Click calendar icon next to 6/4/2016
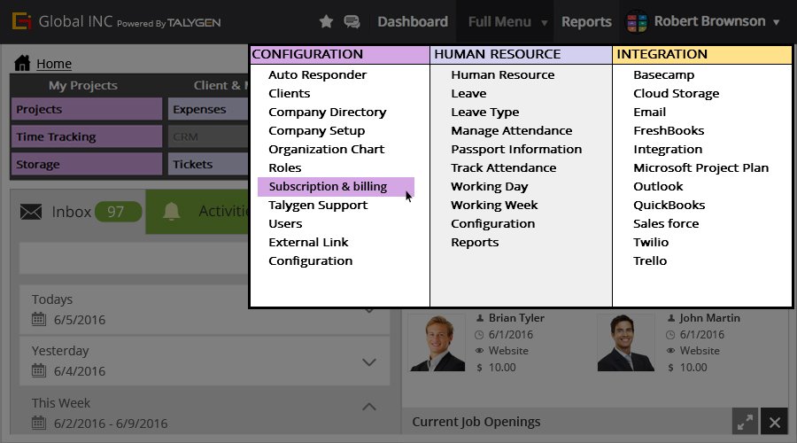797x443 pixels. (39, 370)
